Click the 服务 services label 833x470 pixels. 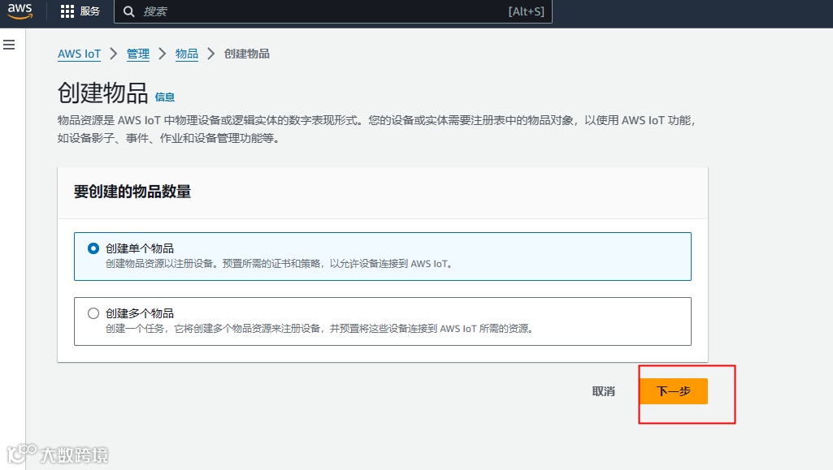pos(89,11)
